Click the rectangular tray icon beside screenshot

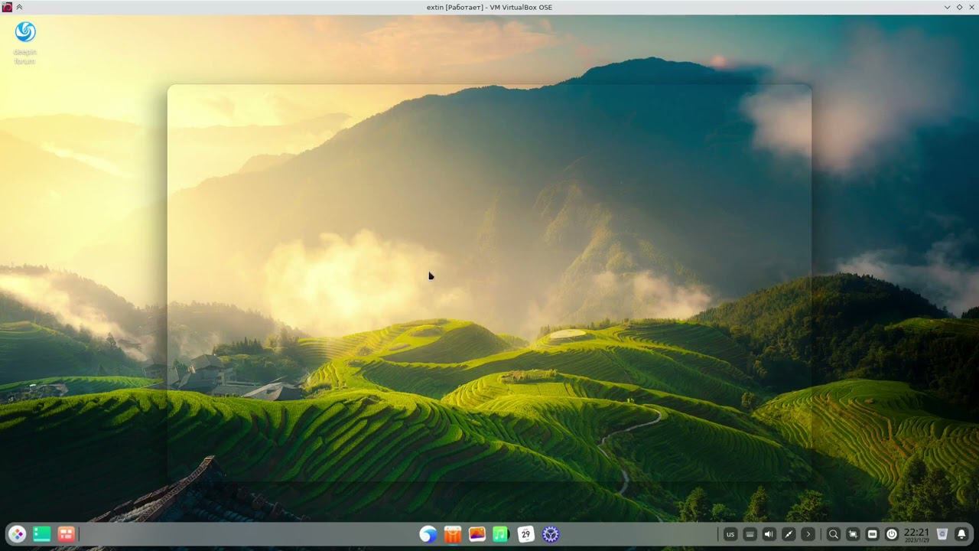(872, 534)
